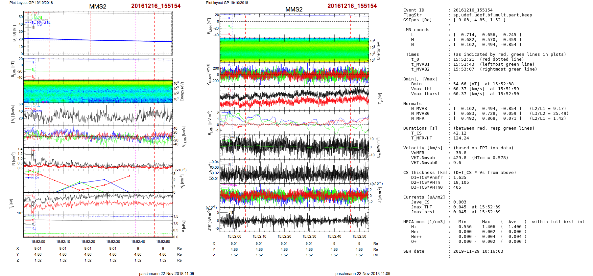The height and width of the screenshot is (276, 593).
Task: Click the 15:52:50 tick label under right plot
Action: pos(359,236)
